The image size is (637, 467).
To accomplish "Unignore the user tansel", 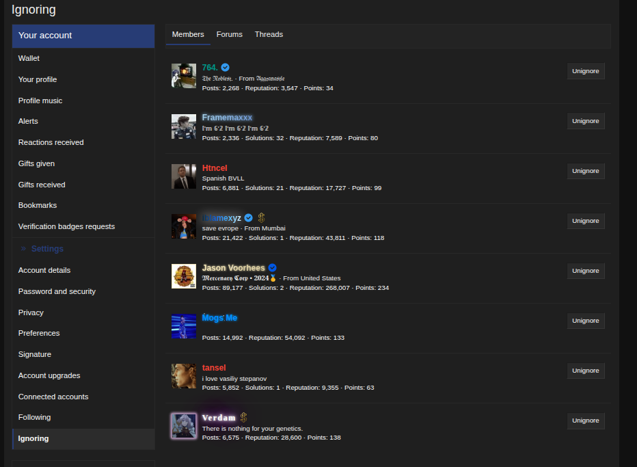I will pos(585,371).
